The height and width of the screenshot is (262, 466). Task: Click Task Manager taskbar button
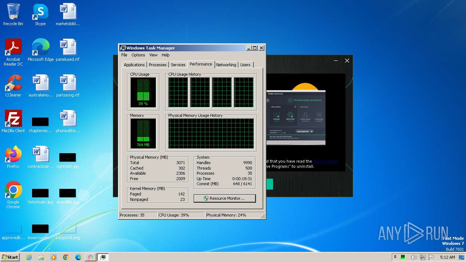pos(103,257)
